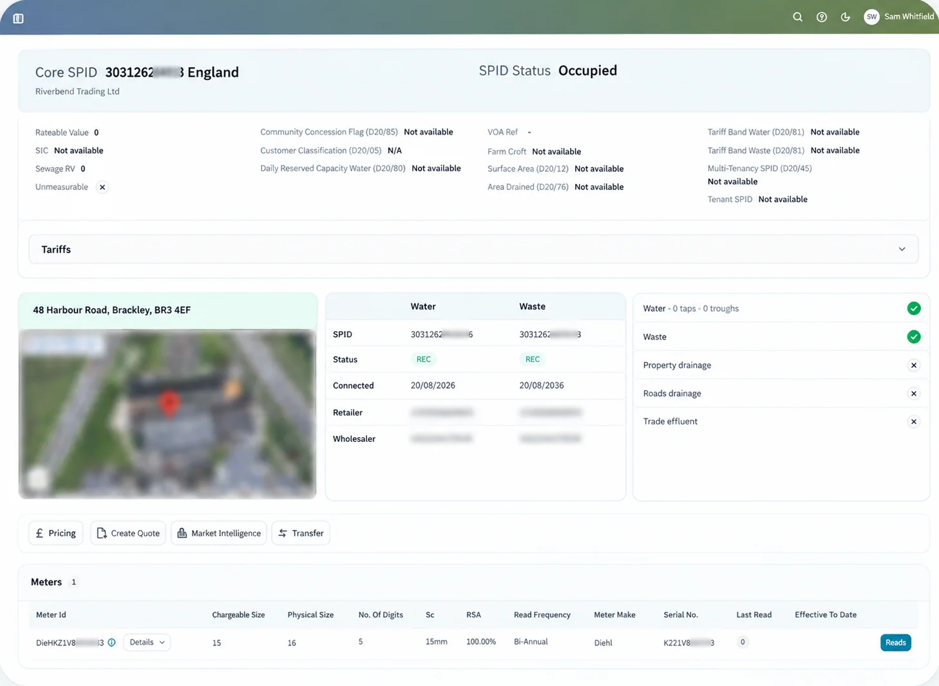Click the Effective To Date column header
This screenshot has height=686, width=939.
[x=826, y=615]
